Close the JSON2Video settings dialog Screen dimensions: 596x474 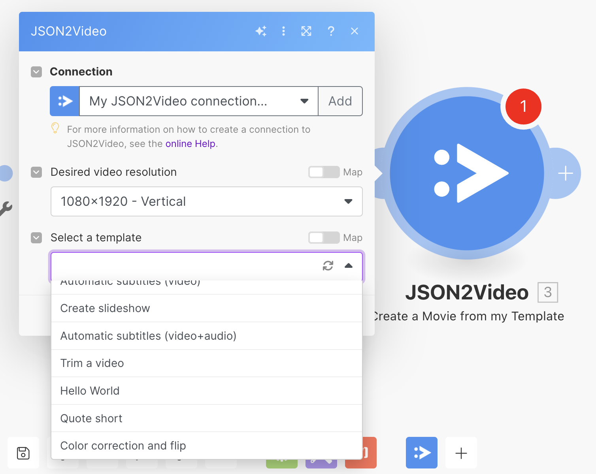pos(355,31)
